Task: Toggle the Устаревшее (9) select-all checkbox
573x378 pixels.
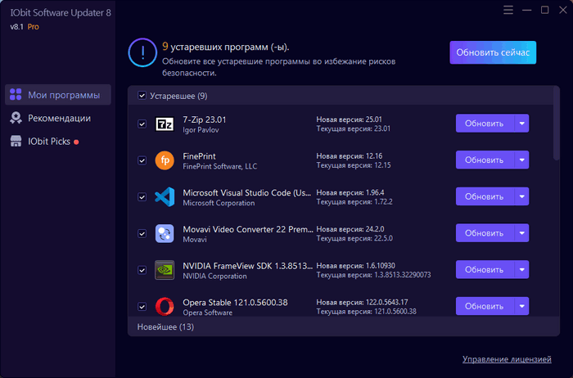Action: [142, 96]
